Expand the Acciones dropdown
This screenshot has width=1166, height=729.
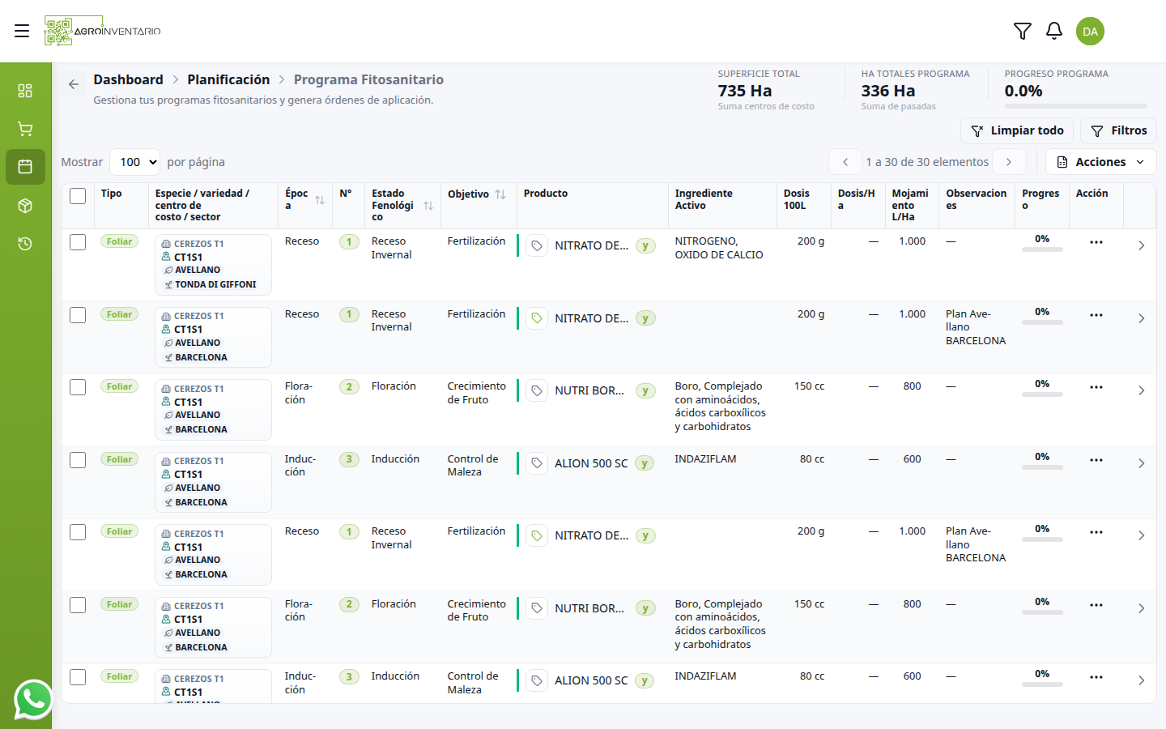pos(1100,162)
